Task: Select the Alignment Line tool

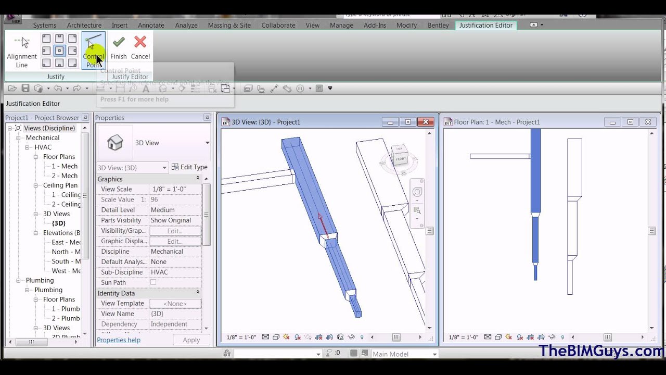Action: pos(22,51)
